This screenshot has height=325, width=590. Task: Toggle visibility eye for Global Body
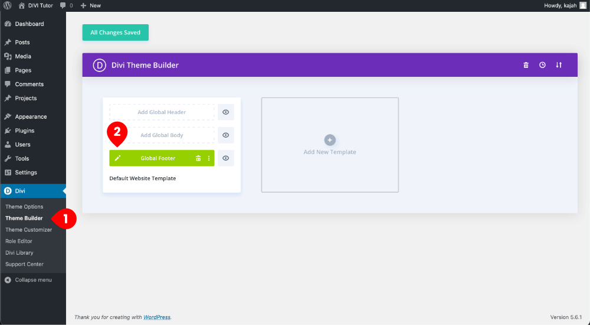(x=226, y=135)
